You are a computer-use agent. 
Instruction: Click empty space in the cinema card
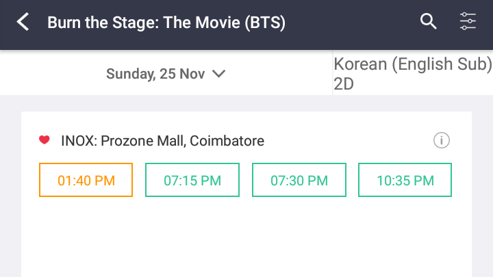tap(246, 236)
